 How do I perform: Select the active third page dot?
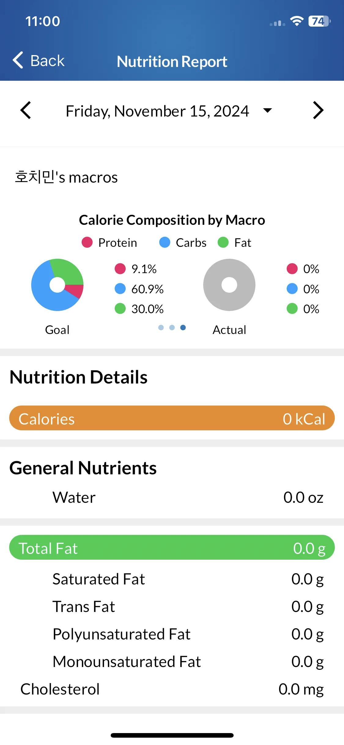click(x=183, y=328)
